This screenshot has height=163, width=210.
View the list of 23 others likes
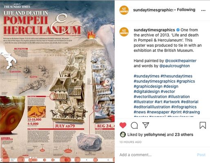pos(184,134)
